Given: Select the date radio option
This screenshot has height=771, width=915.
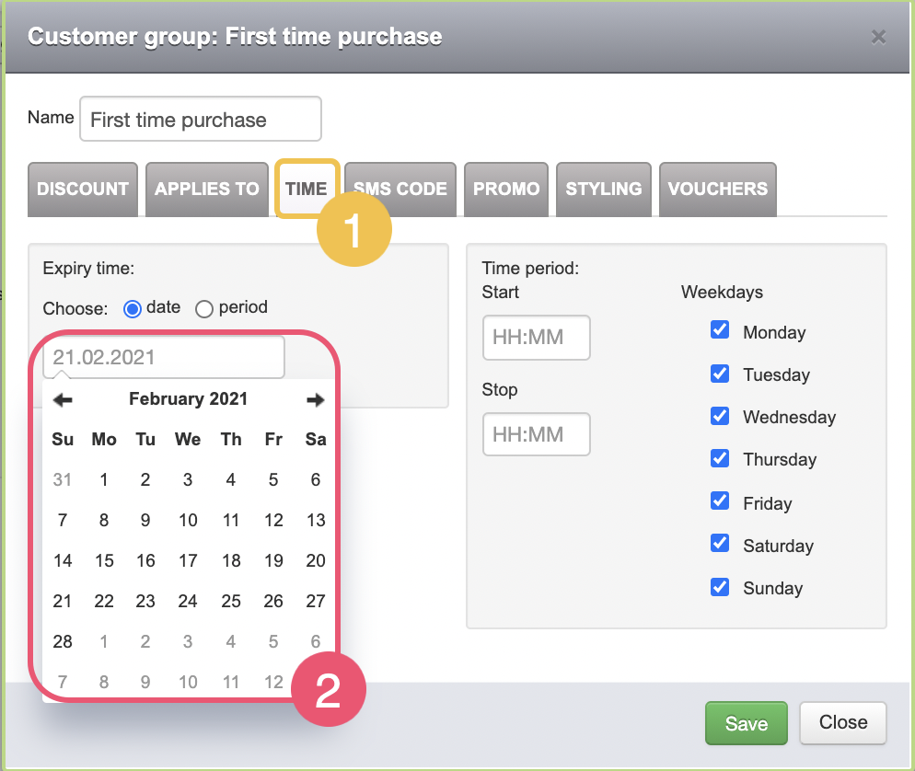Looking at the screenshot, I should pos(133,308).
